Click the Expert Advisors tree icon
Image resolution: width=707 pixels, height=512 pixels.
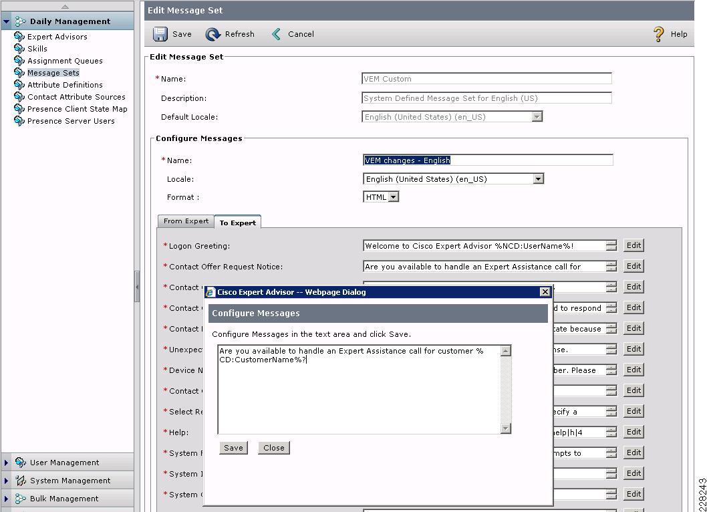pos(19,37)
